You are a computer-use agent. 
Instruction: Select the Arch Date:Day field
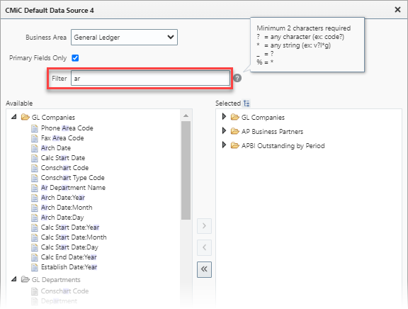point(62,218)
